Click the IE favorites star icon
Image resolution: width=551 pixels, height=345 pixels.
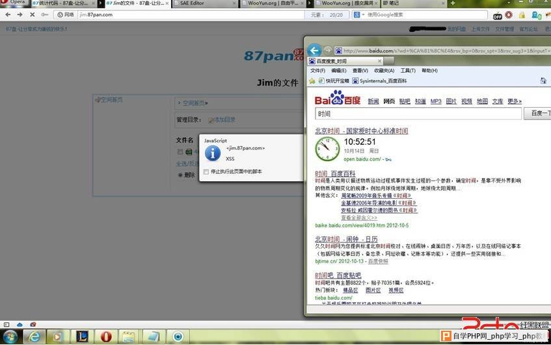point(312,81)
